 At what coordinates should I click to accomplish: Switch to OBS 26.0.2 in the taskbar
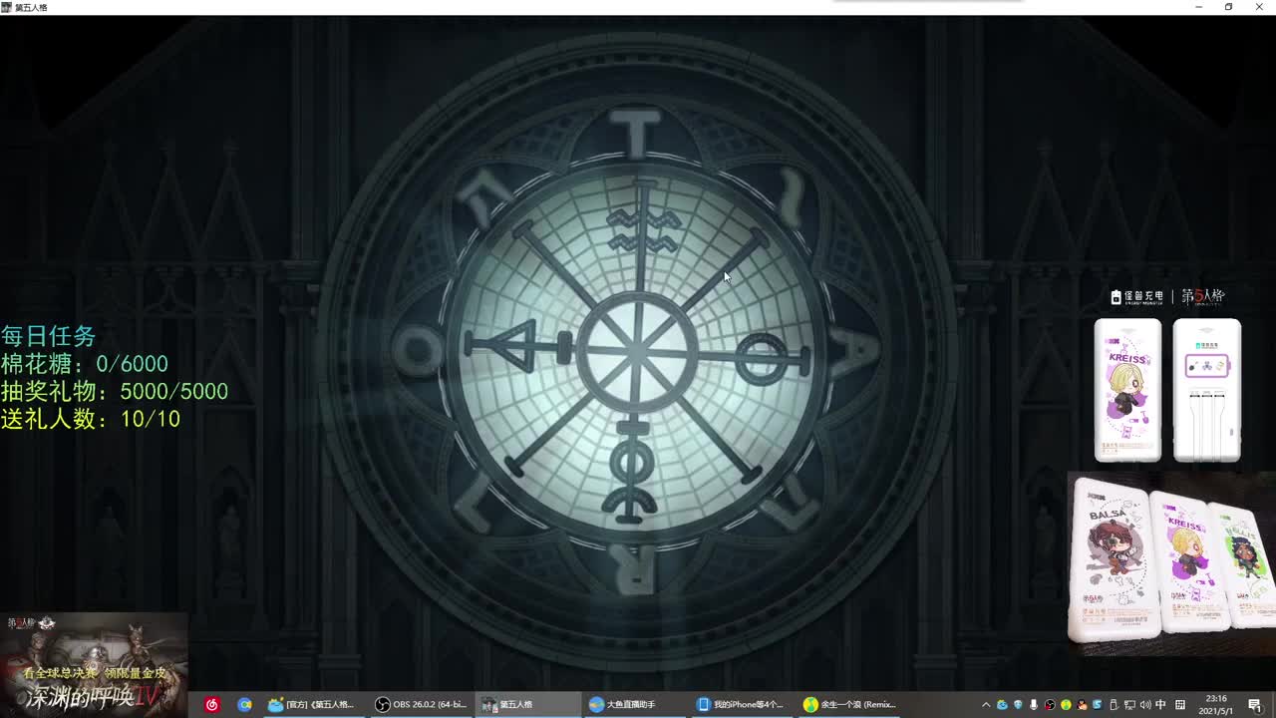point(420,705)
